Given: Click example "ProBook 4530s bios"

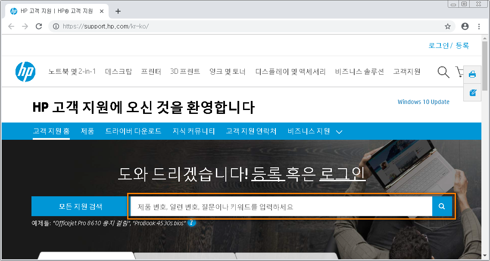Looking at the screenshot, I should 159,223.
